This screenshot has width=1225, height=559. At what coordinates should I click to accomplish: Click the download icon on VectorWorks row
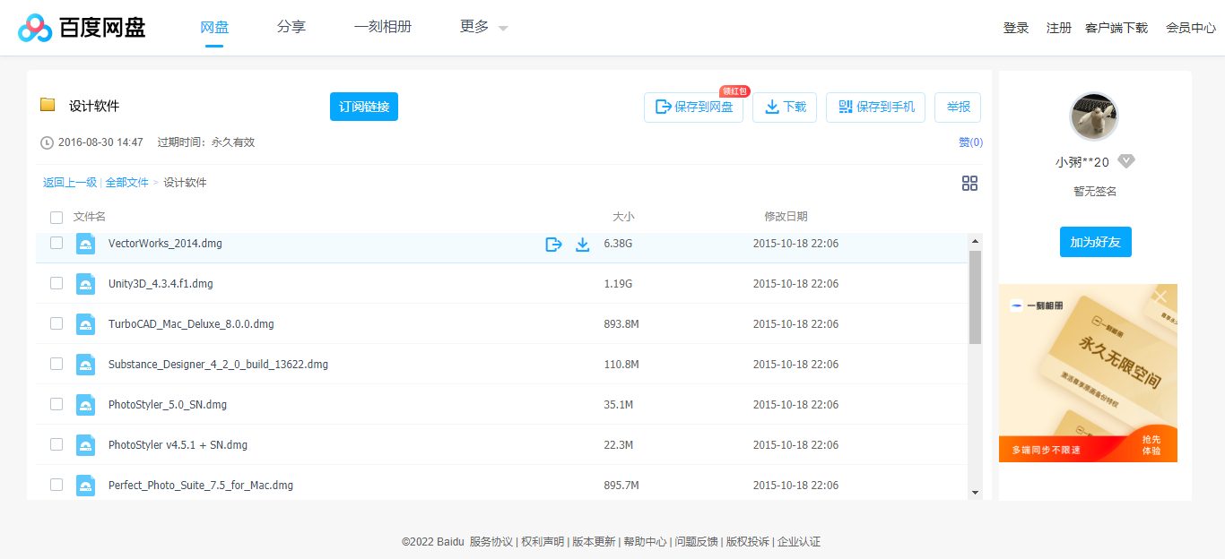(582, 242)
